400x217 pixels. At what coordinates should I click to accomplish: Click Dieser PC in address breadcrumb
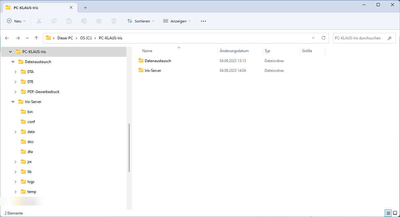coord(65,38)
